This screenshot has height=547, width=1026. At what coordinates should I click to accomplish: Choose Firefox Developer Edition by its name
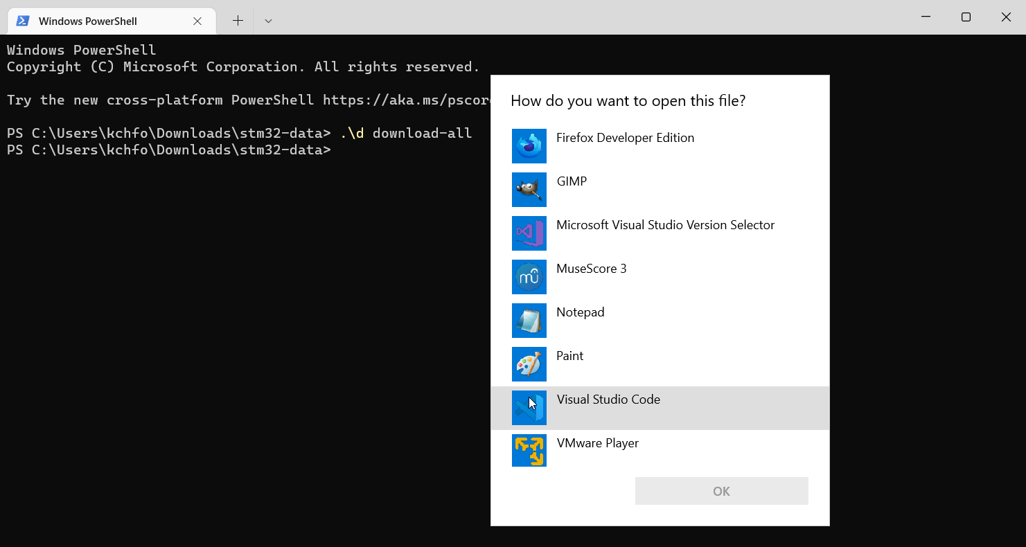(625, 138)
